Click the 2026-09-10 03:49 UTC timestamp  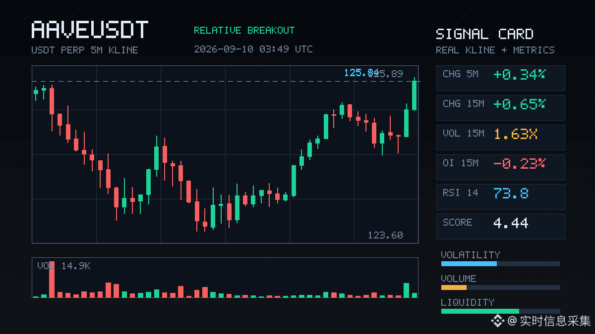click(x=253, y=49)
